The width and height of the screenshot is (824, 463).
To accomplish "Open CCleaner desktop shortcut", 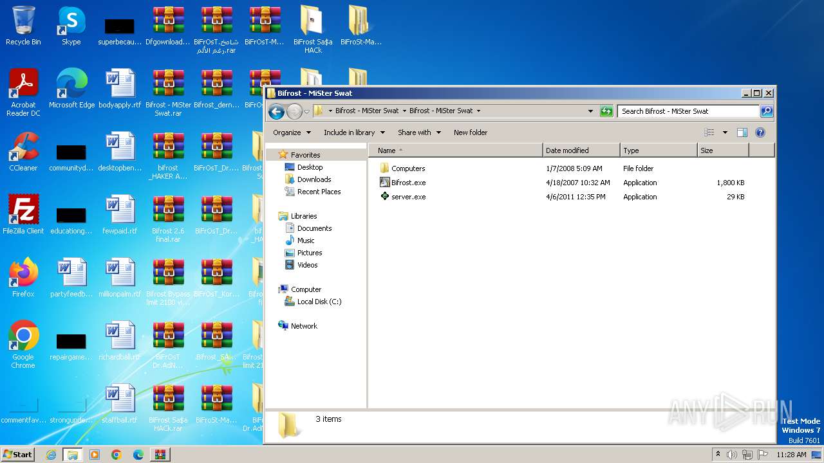I will pyautogui.click(x=23, y=152).
